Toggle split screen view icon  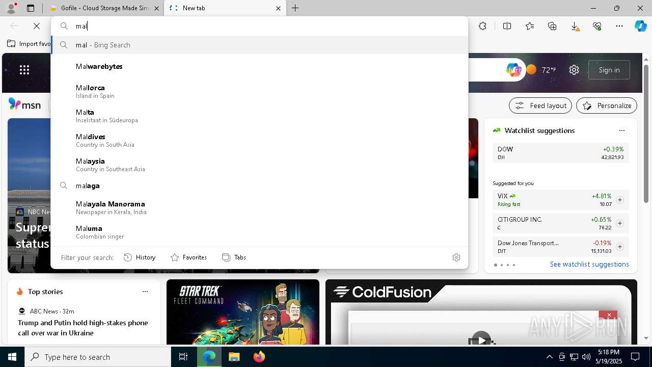(507, 26)
